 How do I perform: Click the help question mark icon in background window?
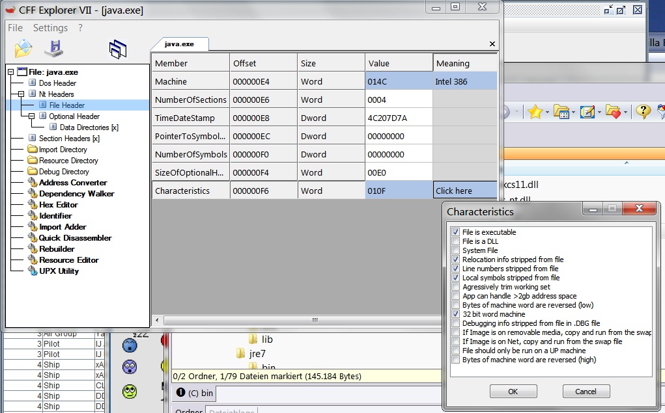tap(643, 111)
